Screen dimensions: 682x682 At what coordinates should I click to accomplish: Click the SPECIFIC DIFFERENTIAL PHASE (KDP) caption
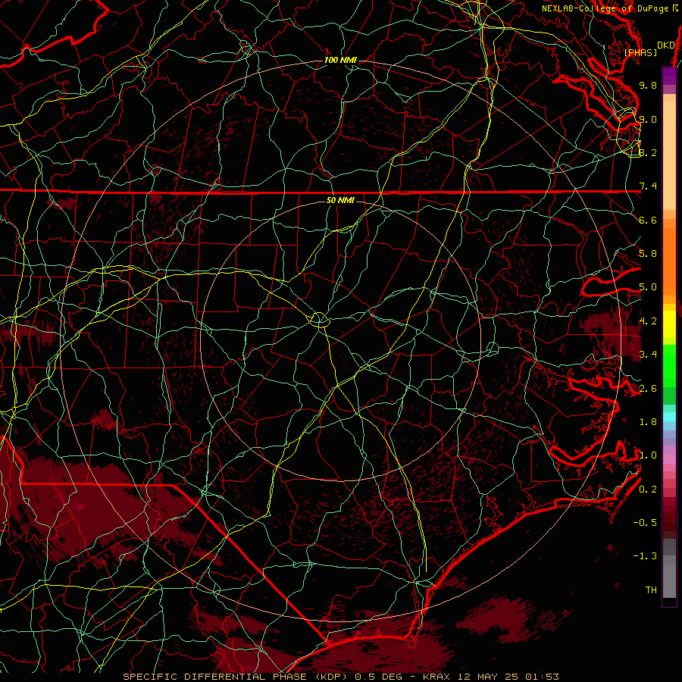click(x=237, y=677)
